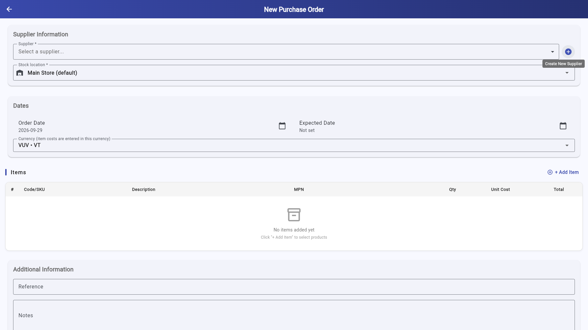This screenshot has width=588, height=330.
Task: Expand the Stock location dropdown arrow
Action: (567, 73)
